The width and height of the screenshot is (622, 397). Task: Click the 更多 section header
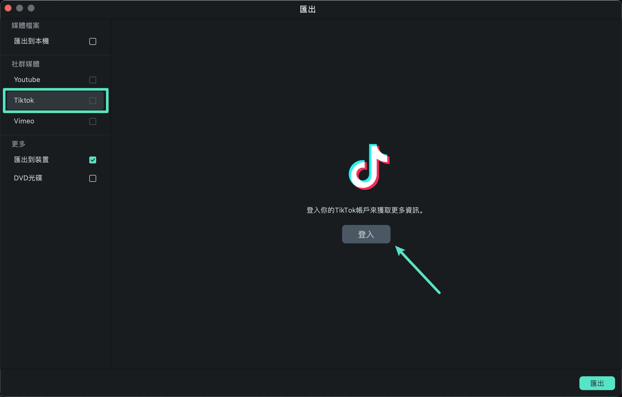(x=19, y=144)
